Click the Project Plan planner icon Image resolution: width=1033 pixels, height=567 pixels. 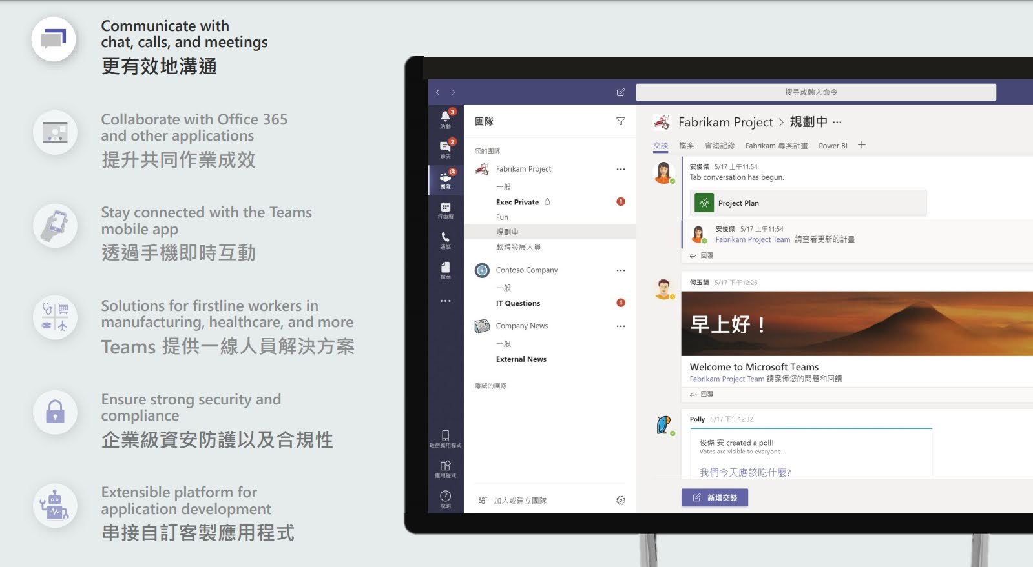pos(704,203)
